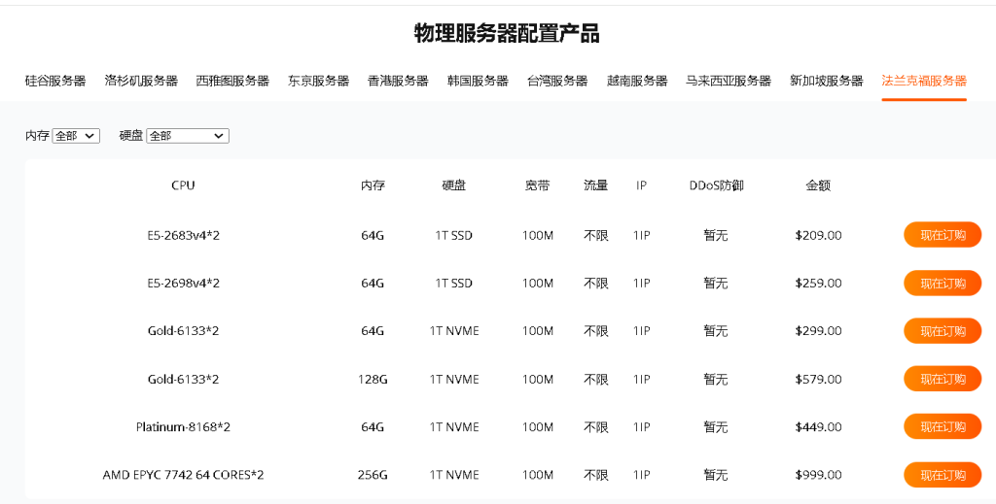Order the Platinum-8168*2 server
The width and height of the screenshot is (996, 504).
(942, 427)
